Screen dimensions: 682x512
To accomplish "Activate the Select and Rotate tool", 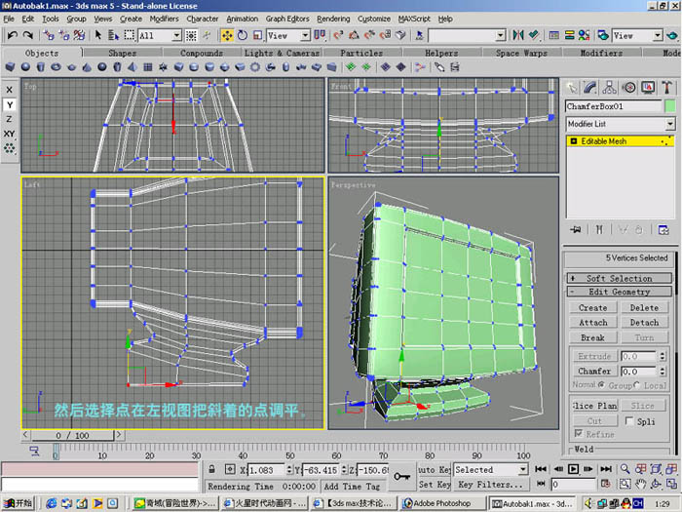I will pyautogui.click(x=243, y=35).
